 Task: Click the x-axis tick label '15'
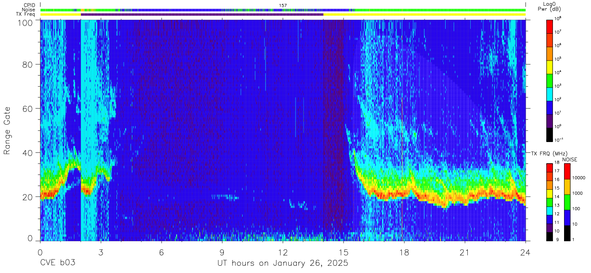[344, 252]
